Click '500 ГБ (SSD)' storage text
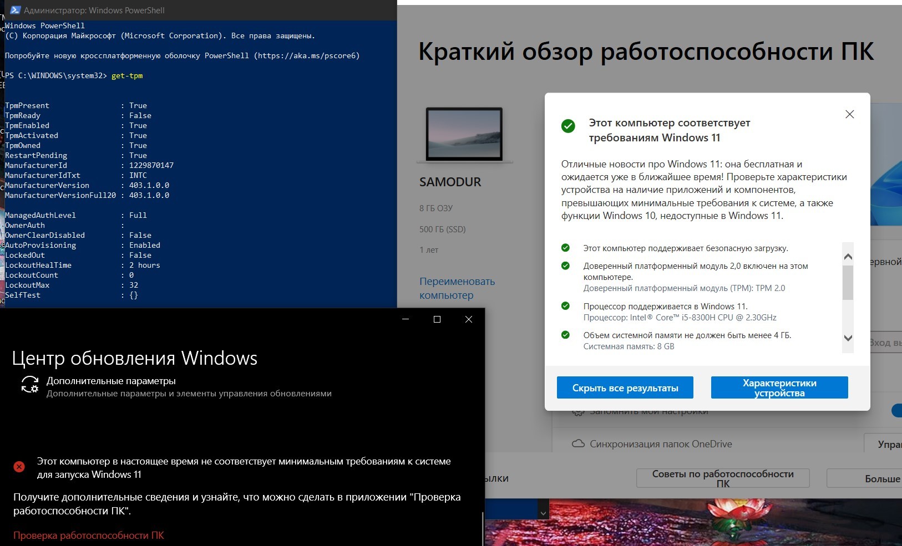This screenshot has width=902, height=546. click(x=443, y=229)
